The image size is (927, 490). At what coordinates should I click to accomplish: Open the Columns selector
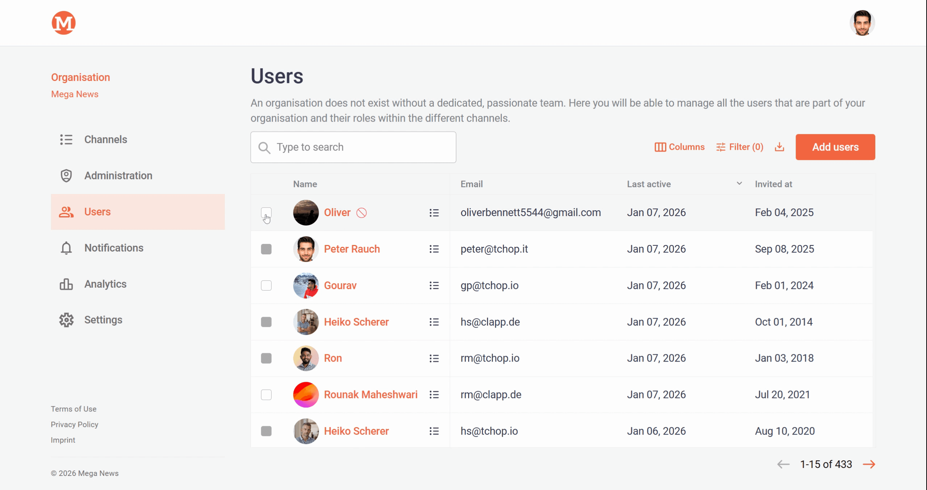tap(679, 147)
